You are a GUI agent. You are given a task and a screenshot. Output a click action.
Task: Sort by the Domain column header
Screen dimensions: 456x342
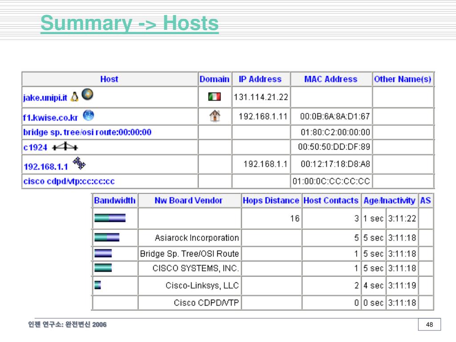(214, 79)
